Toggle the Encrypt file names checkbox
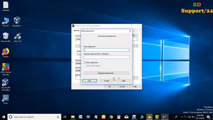Screen dimensions: 213x120 [x=85, y=66]
